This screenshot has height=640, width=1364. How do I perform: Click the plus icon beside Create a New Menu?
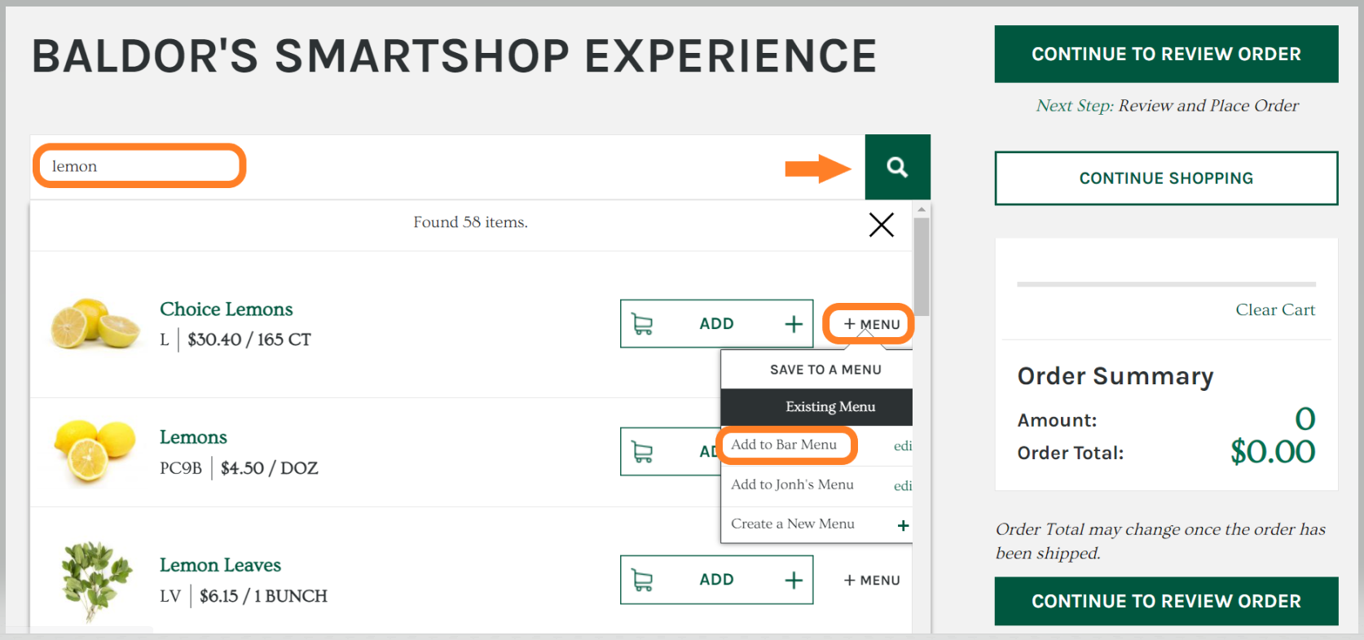[903, 525]
